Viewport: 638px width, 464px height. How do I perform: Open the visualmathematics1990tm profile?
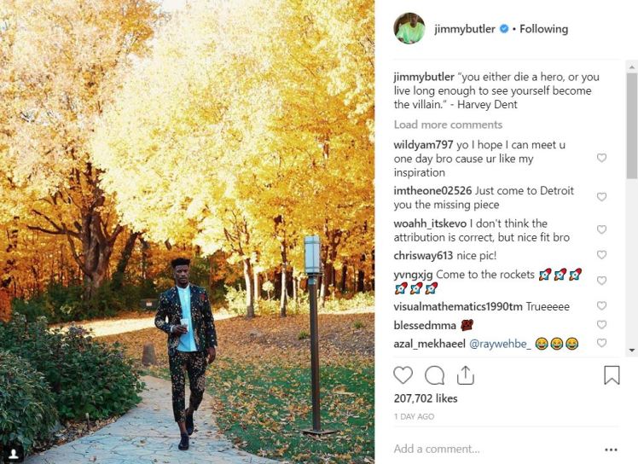click(458, 306)
